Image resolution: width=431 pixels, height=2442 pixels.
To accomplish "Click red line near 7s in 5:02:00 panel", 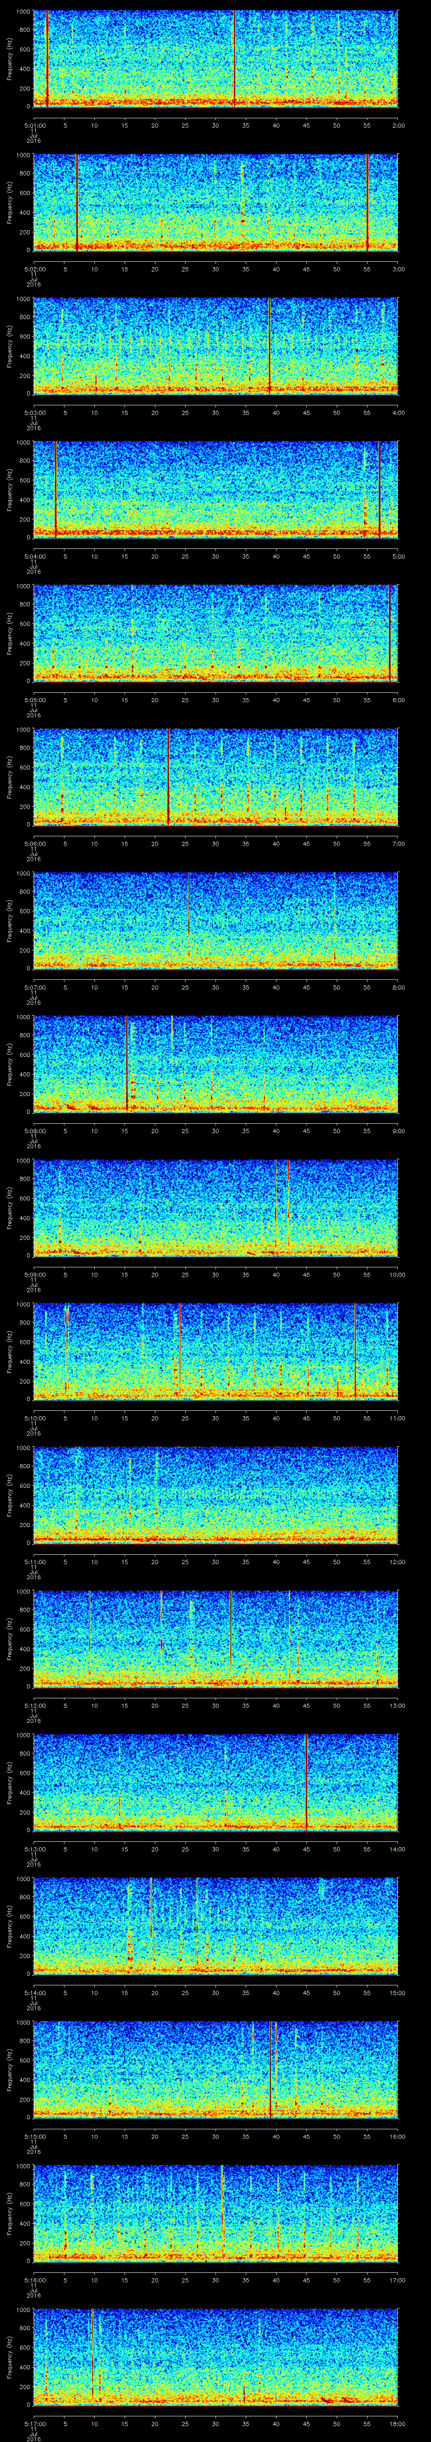I will [x=77, y=203].
